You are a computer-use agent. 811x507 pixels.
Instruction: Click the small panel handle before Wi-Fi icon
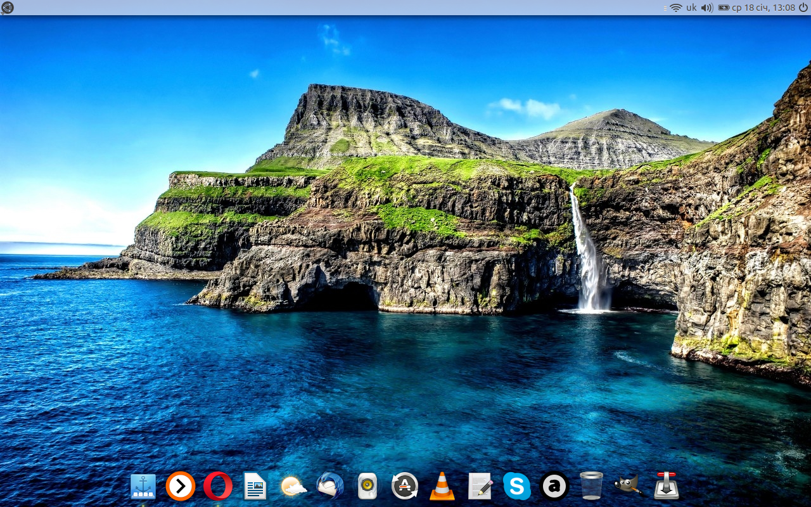tap(664, 8)
